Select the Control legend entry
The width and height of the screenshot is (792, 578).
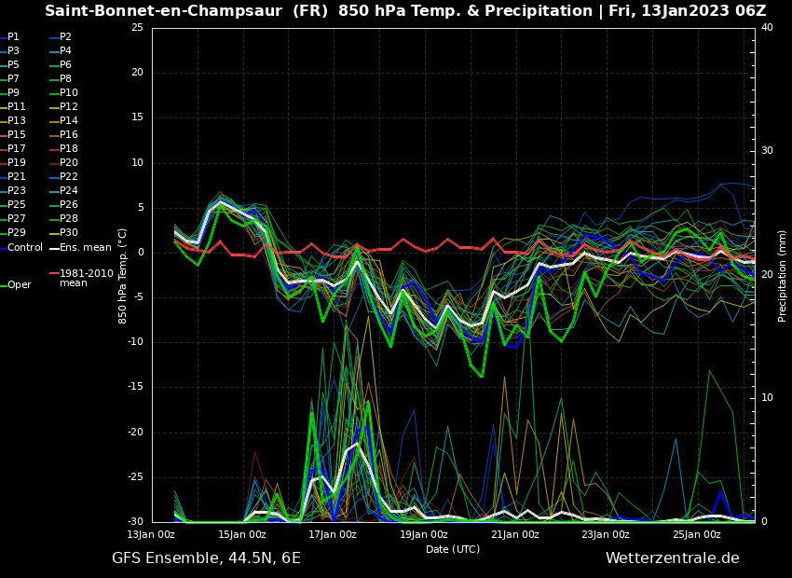click(x=24, y=247)
